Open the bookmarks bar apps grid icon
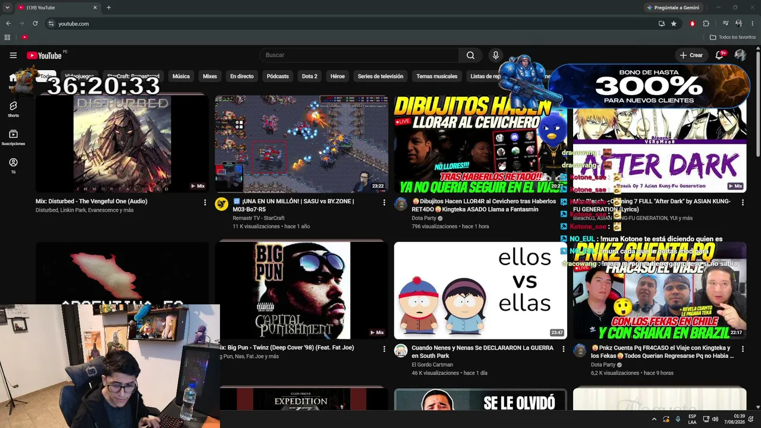Viewport: 761px width, 428px height. click(7, 37)
